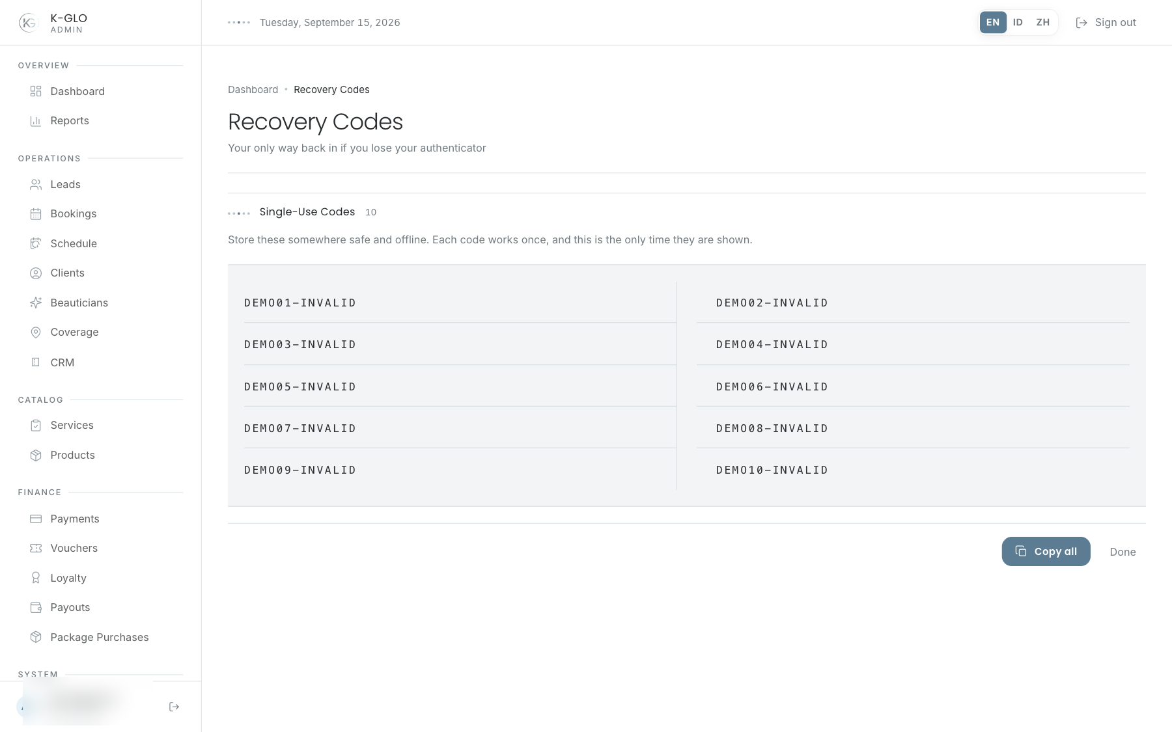The height and width of the screenshot is (732, 1172).
Task: Open the Reports menu item
Action: point(100,121)
